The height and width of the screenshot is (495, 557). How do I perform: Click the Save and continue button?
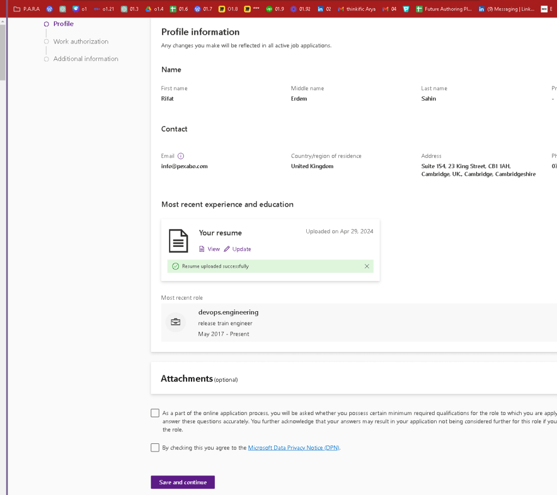183,482
